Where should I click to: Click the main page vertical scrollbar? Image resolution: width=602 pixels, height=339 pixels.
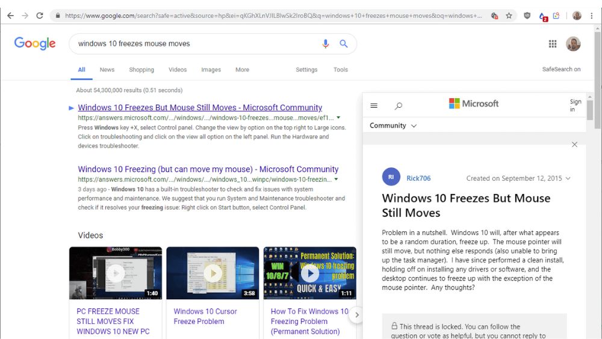click(598, 80)
